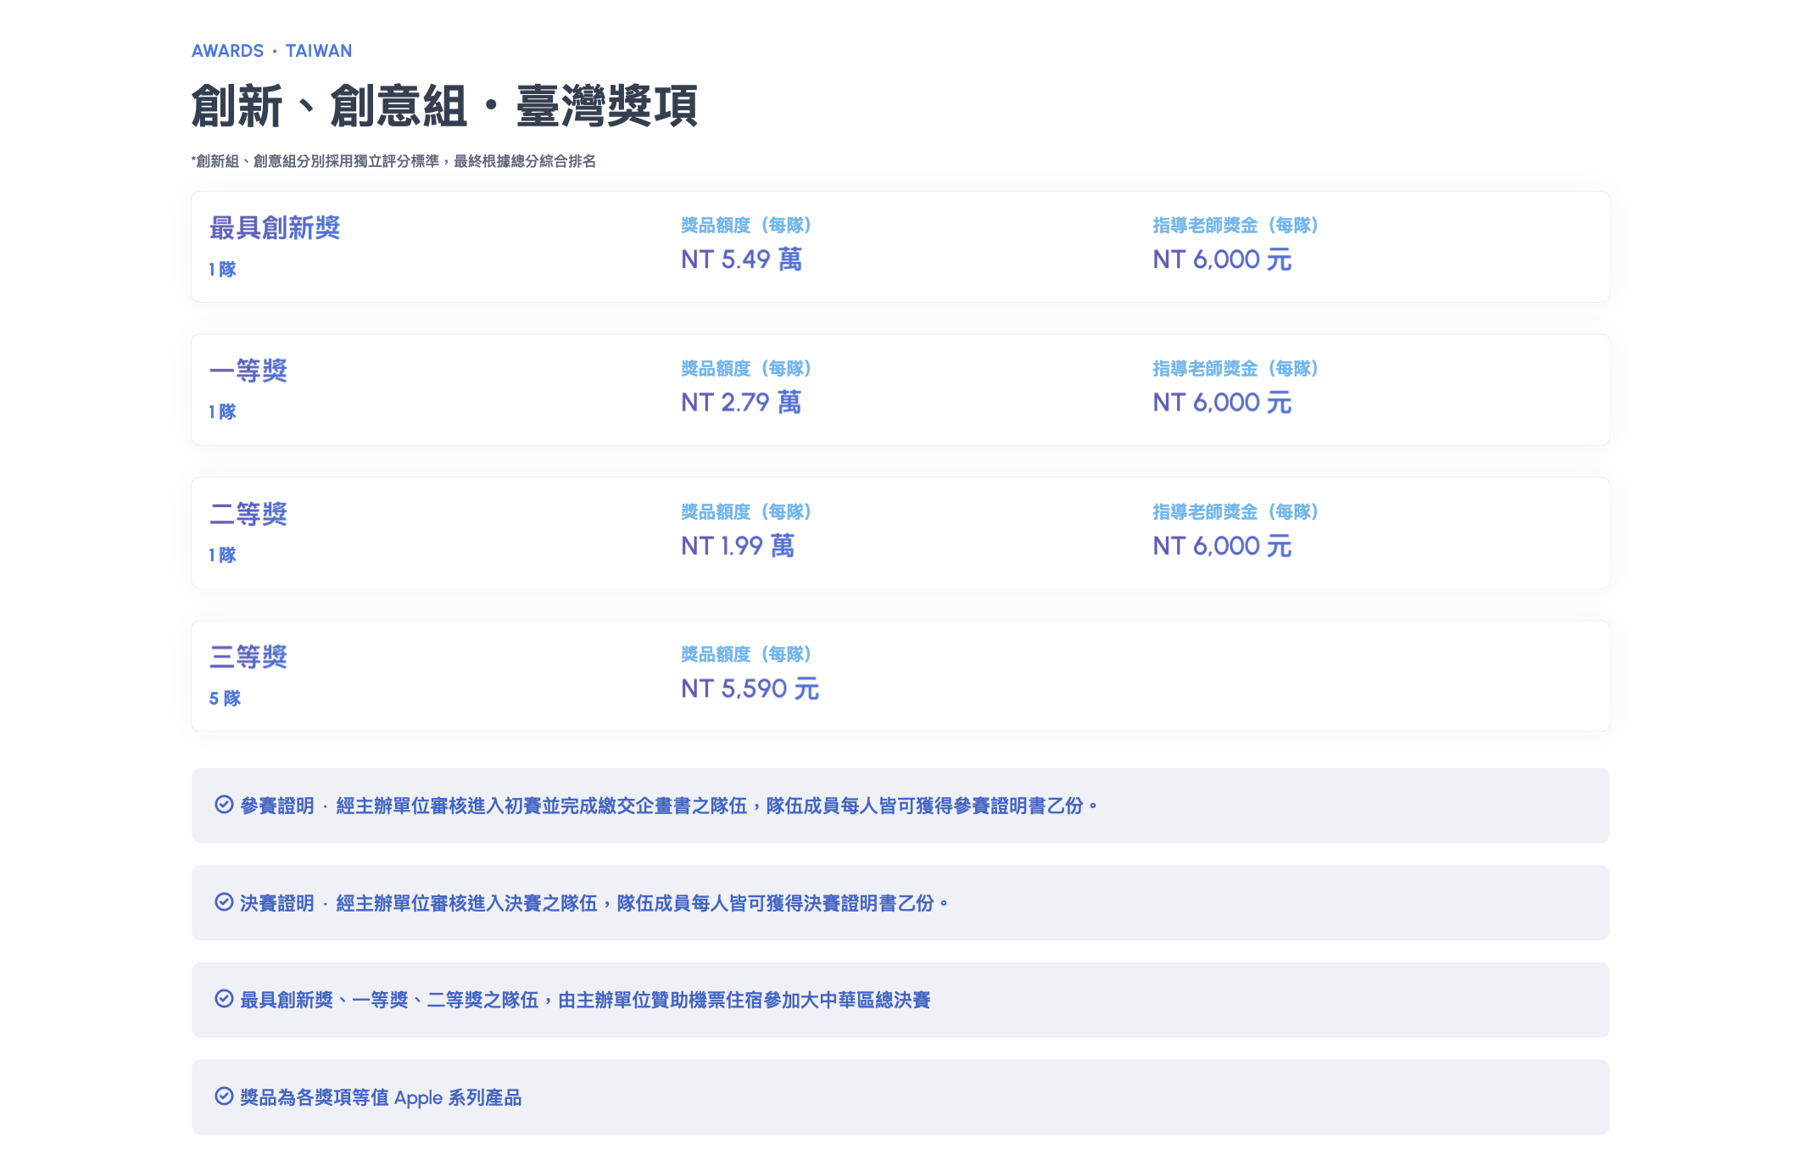
Task: Click the Apple 系列產品 prize note
Action: point(381,1097)
